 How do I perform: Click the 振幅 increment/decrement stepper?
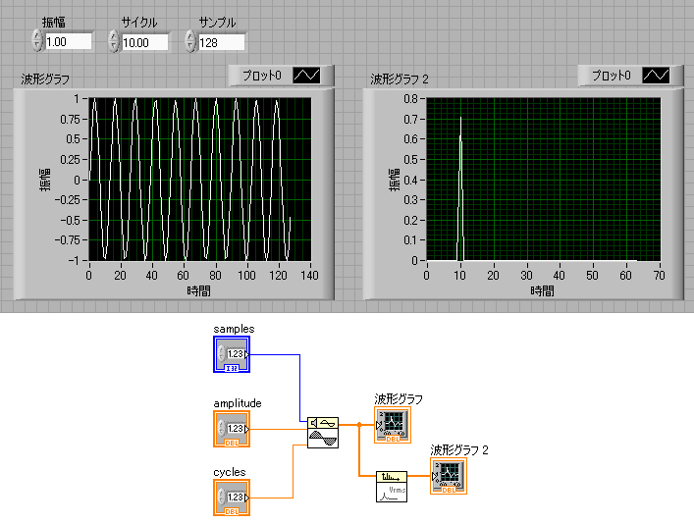pyautogui.click(x=37, y=41)
